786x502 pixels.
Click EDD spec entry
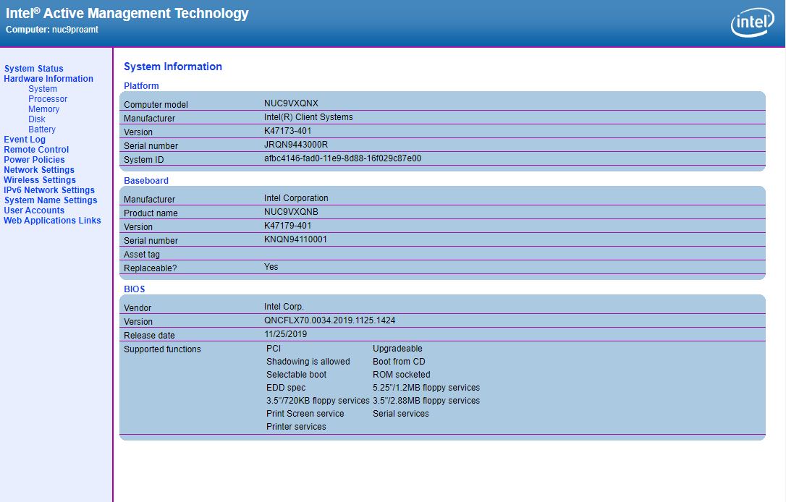pos(286,387)
